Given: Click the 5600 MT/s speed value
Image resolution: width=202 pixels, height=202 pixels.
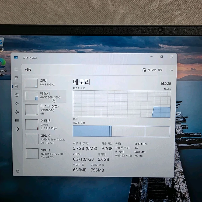Looking at the screenshot, I should point(141,144).
